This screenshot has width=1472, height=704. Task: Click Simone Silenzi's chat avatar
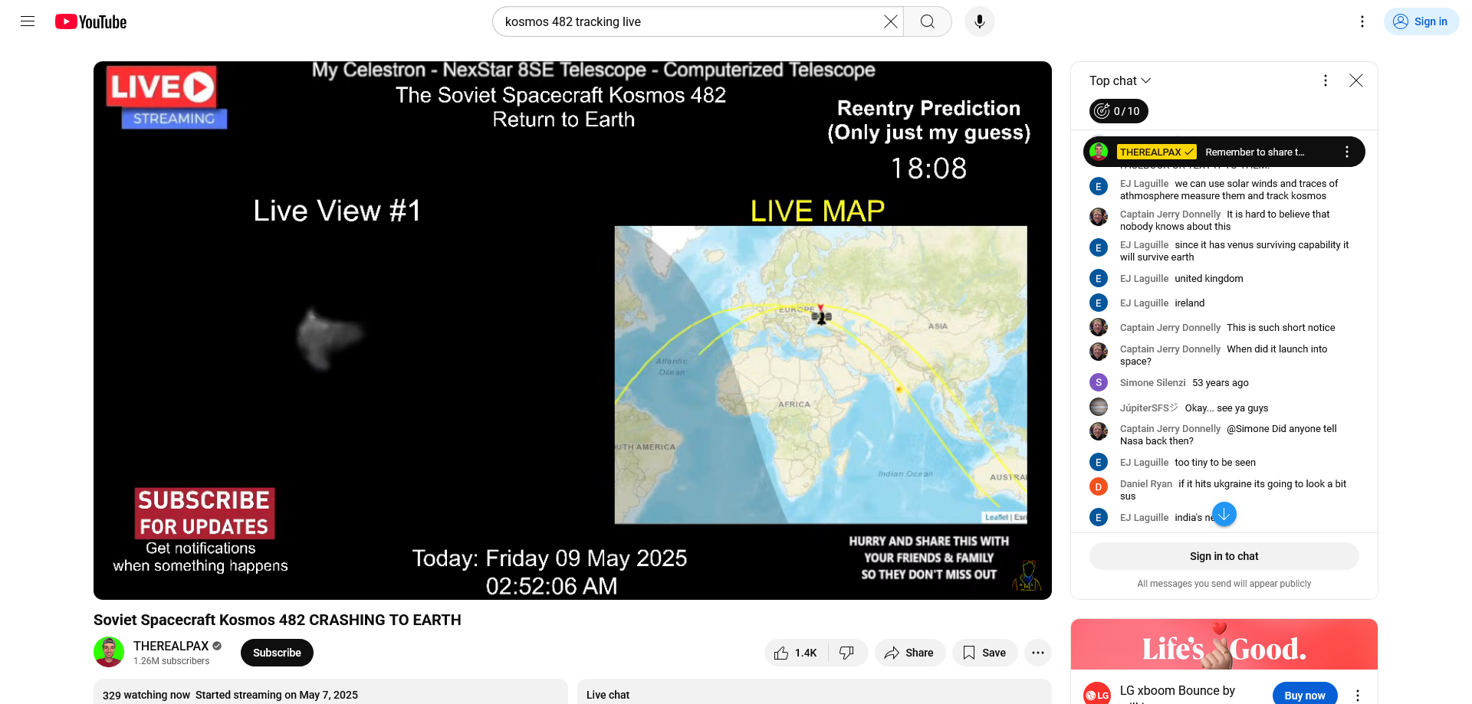click(1099, 382)
